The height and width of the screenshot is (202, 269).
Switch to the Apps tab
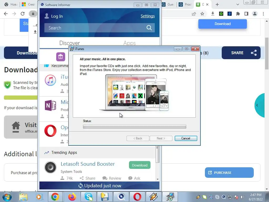pyautogui.click(x=130, y=43)
